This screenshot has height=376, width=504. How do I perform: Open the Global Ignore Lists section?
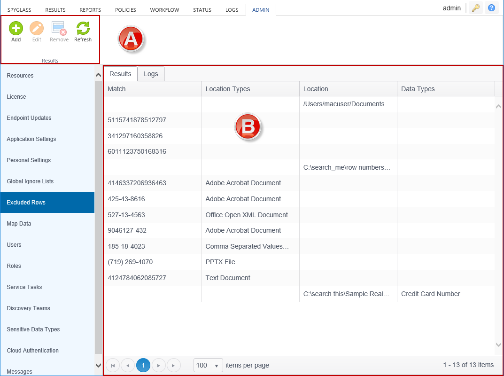[30, 181]
